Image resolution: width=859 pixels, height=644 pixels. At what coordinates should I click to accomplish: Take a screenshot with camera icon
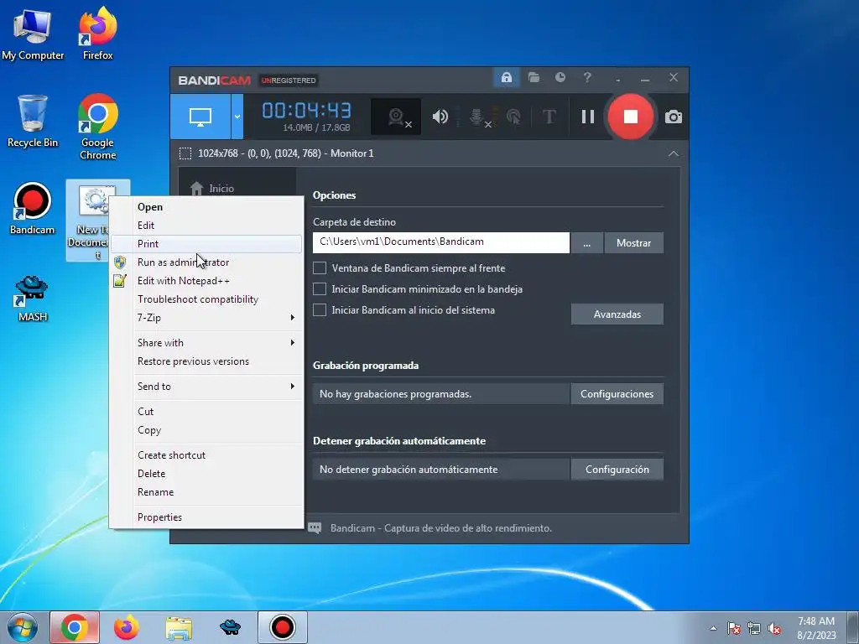pos(674,117)
